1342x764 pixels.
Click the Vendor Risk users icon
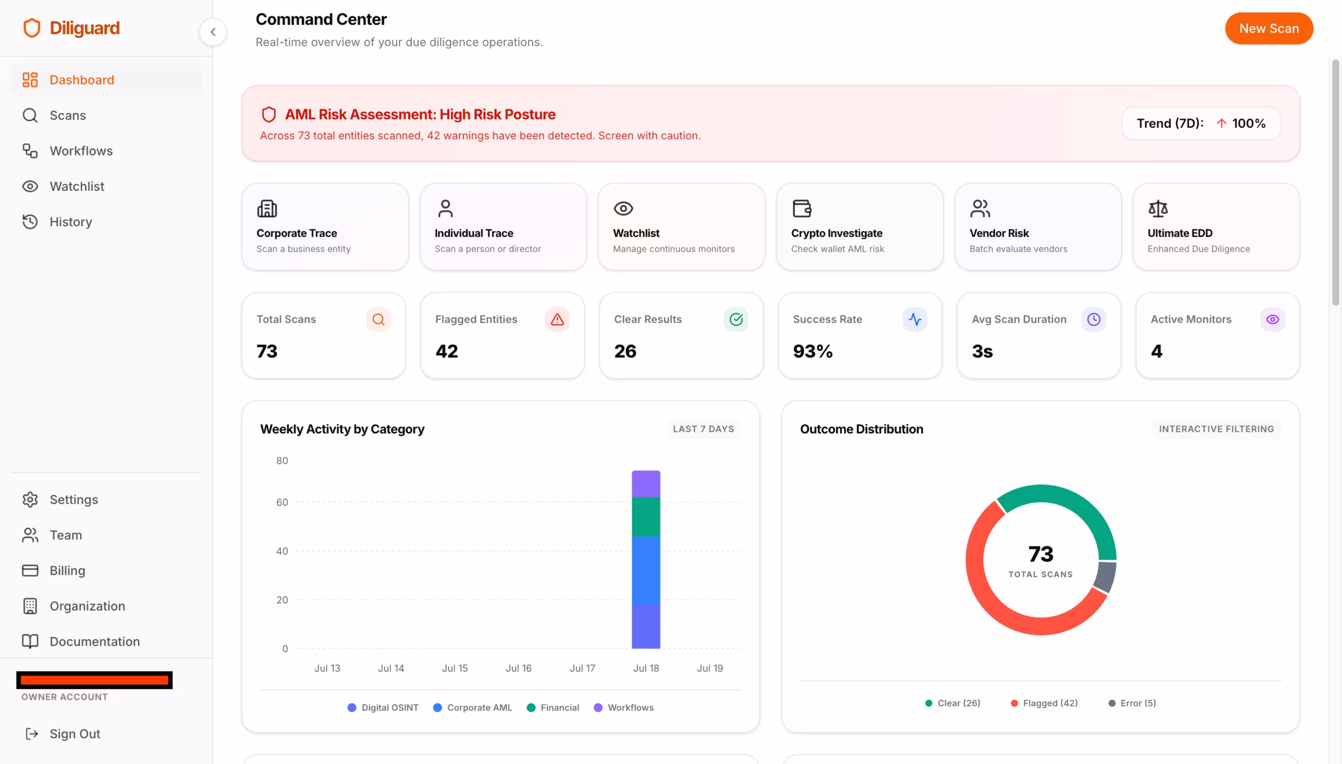tap(980, 209)
